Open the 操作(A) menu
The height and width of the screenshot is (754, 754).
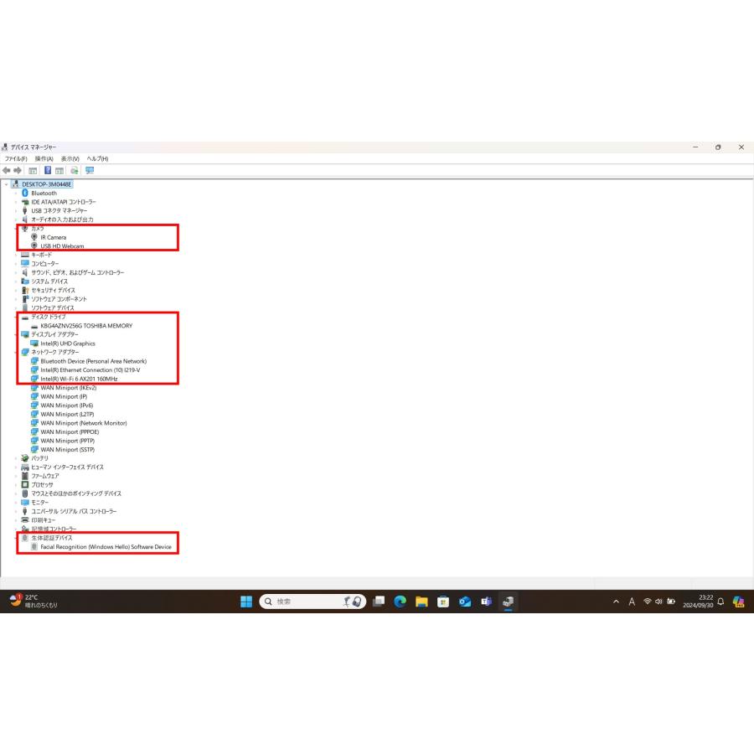pyautogui.click(x=44, y=158)
